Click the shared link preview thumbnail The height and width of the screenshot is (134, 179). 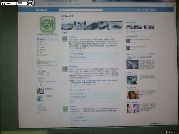click(x=75, y=84)
